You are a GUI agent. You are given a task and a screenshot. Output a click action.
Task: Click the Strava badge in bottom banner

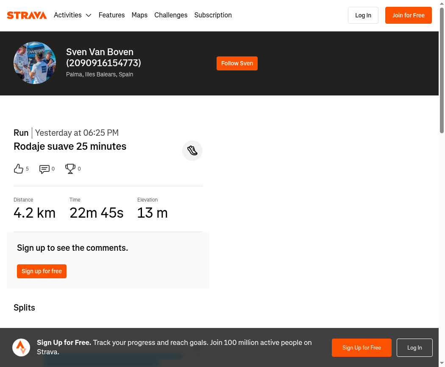click(21, 347)
